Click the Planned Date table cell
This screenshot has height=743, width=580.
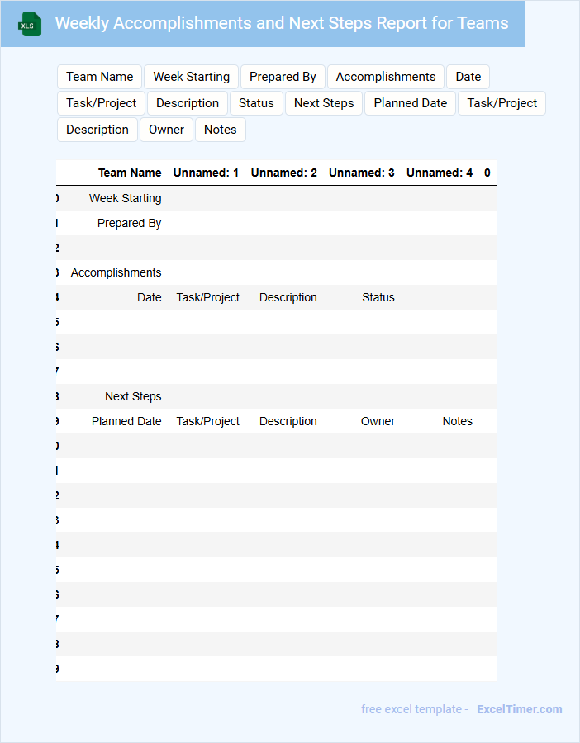coord(126,421)
